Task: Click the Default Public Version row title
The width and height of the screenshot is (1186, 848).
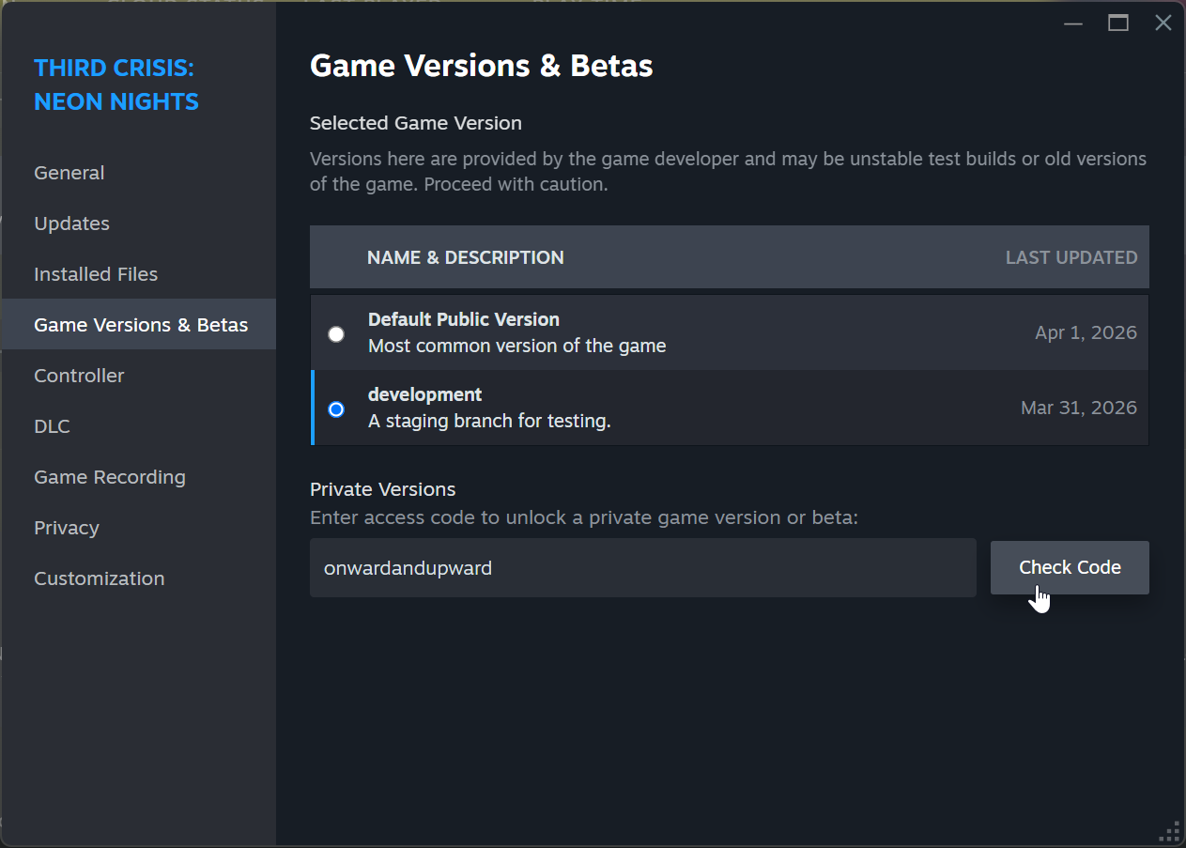Action: (x=463, y=319)
